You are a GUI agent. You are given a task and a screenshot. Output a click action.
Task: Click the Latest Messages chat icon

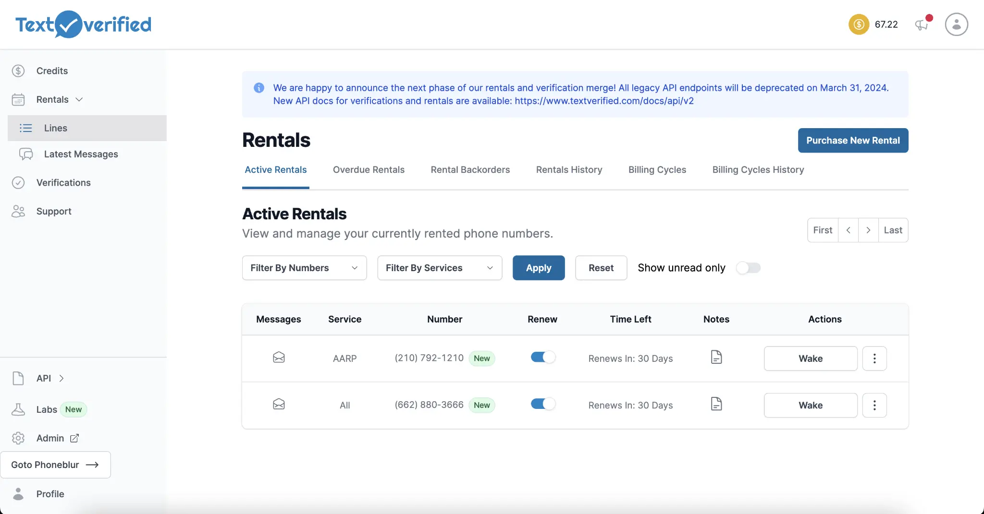pyautogui.click(x=26, y=154)
